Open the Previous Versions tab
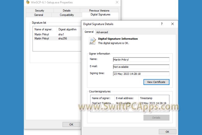Viewport: 202px width, 135px height. 99,11
